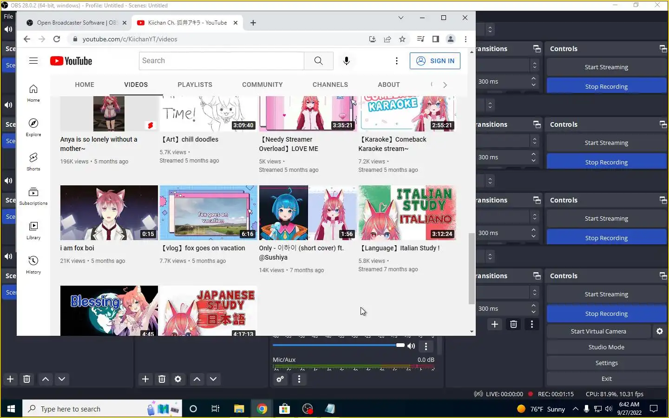
Task: Toggle OBS Studio Mode
Action: pos(606,347)
